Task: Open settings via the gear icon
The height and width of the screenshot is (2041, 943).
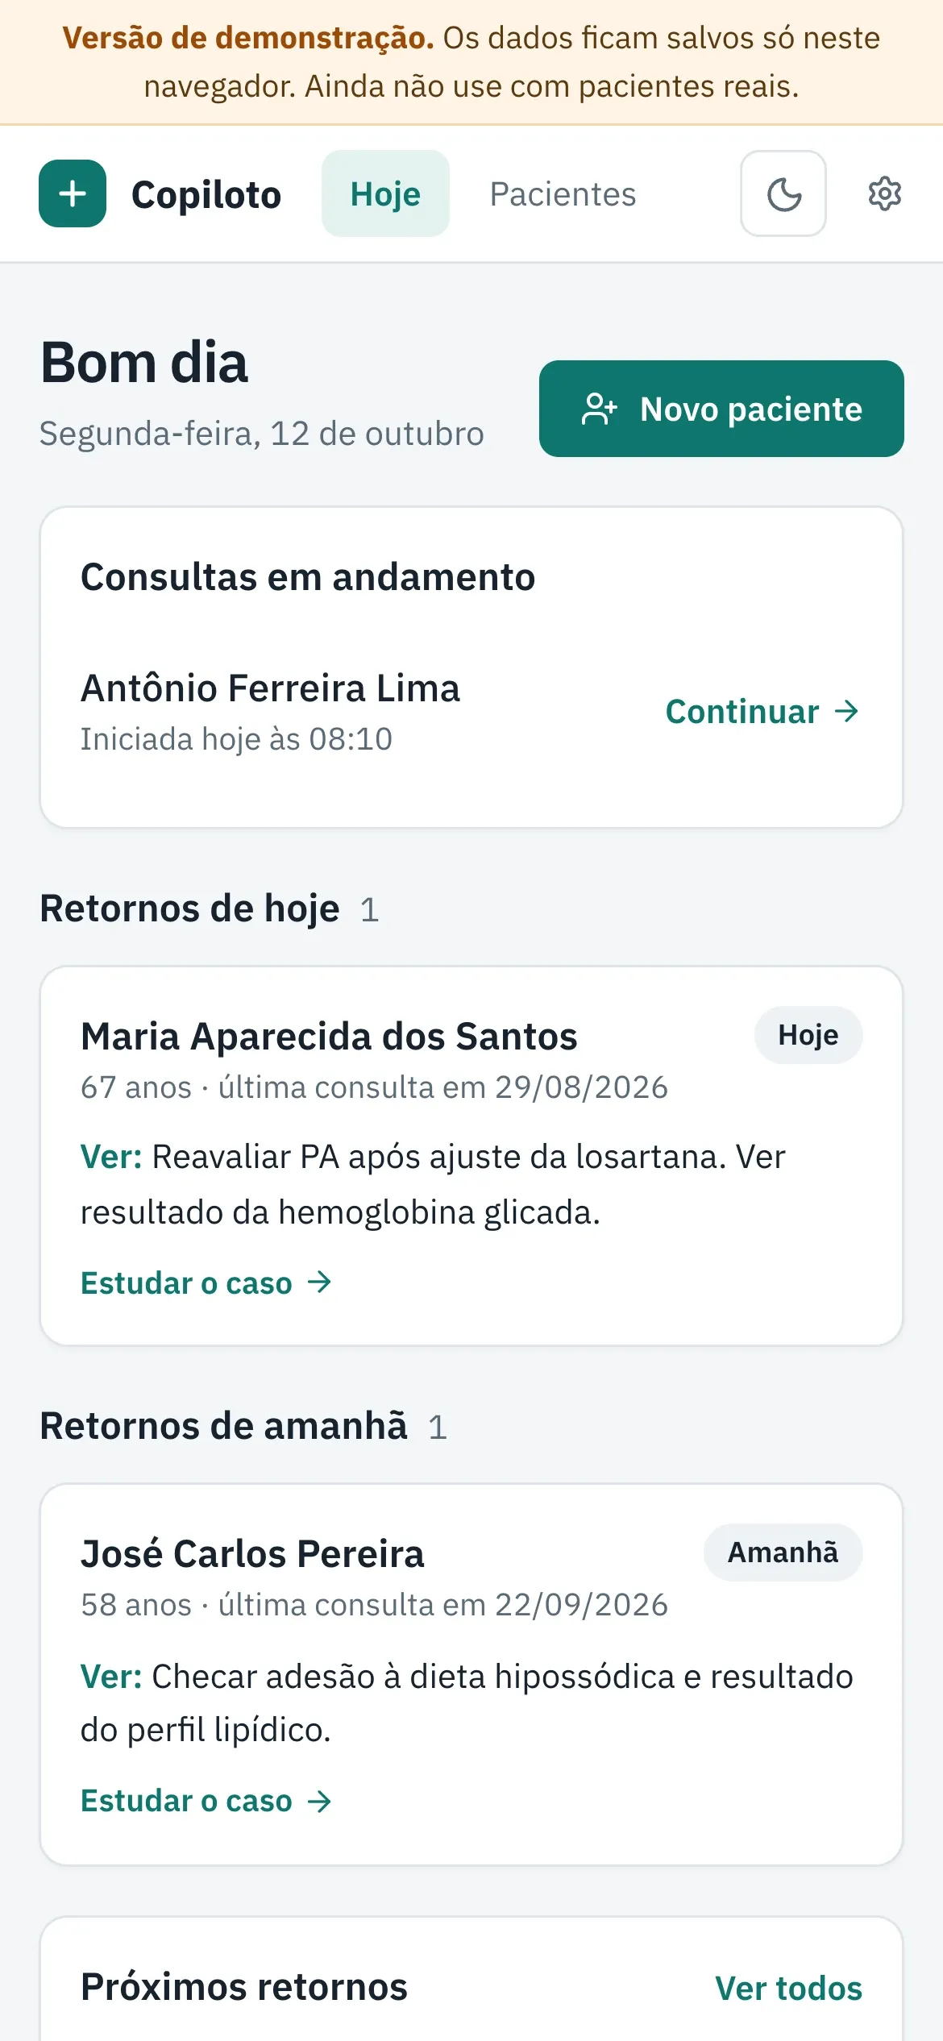Action: tap(884, 193)
